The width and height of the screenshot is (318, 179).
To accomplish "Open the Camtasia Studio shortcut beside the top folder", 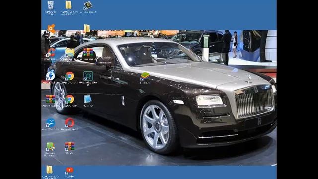I will coord(88,5).
